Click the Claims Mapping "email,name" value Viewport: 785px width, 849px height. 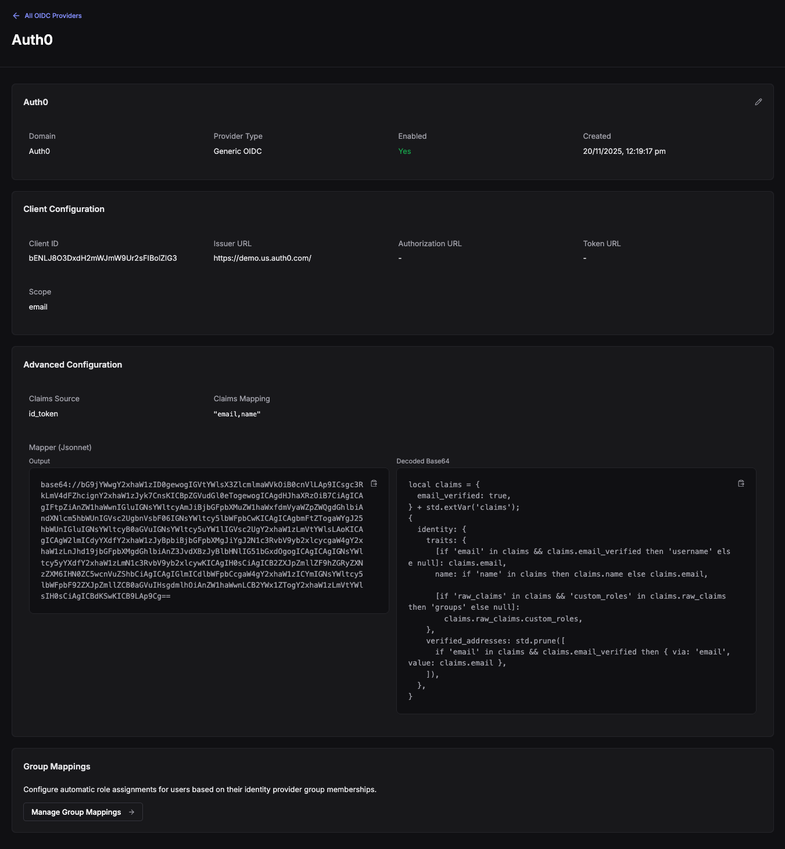coord(237,413)
